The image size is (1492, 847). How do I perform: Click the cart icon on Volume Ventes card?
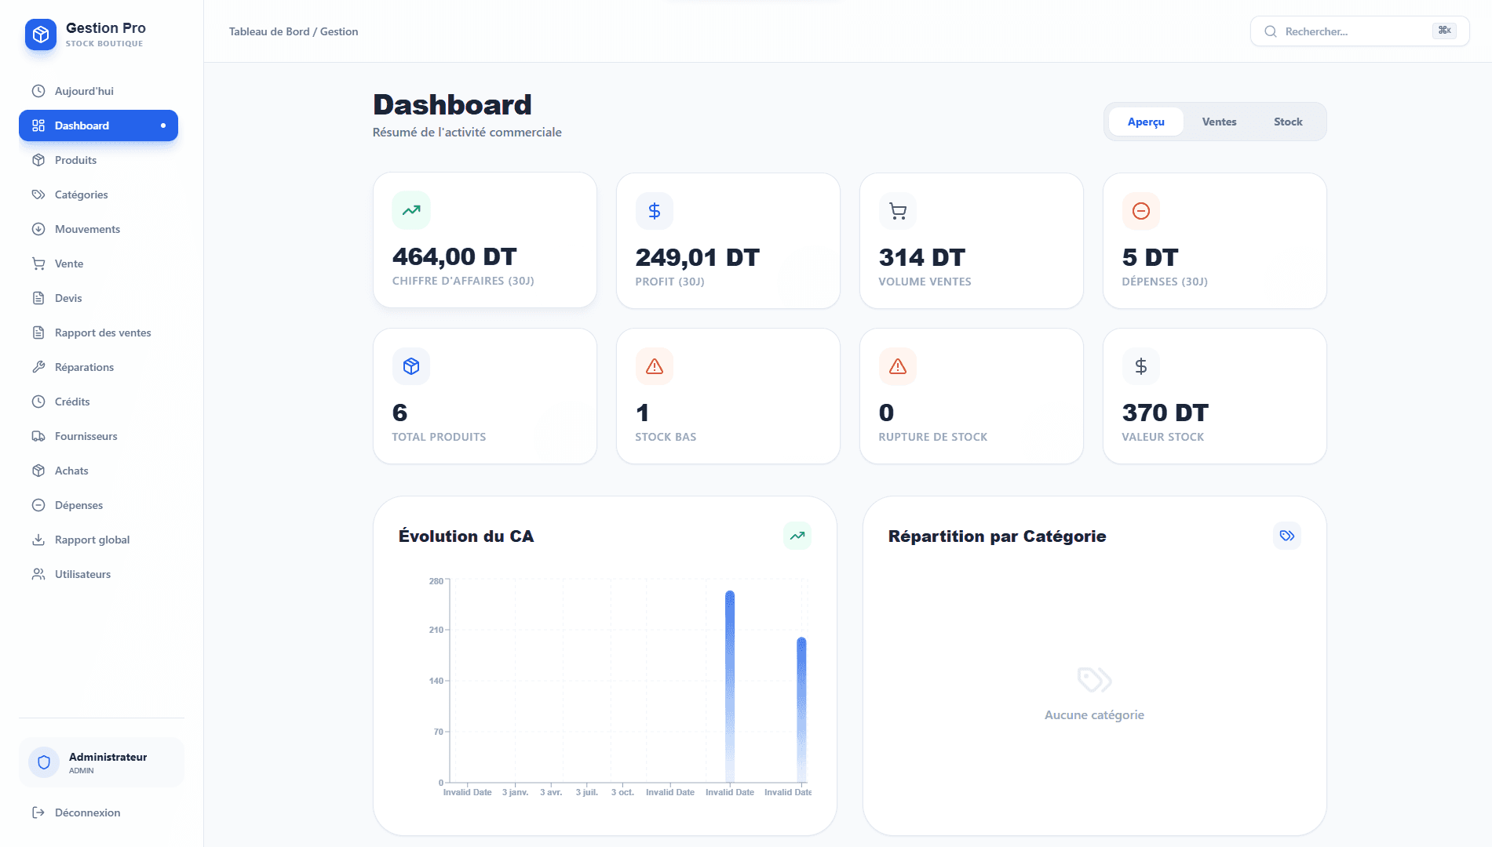tap(898, 211)
